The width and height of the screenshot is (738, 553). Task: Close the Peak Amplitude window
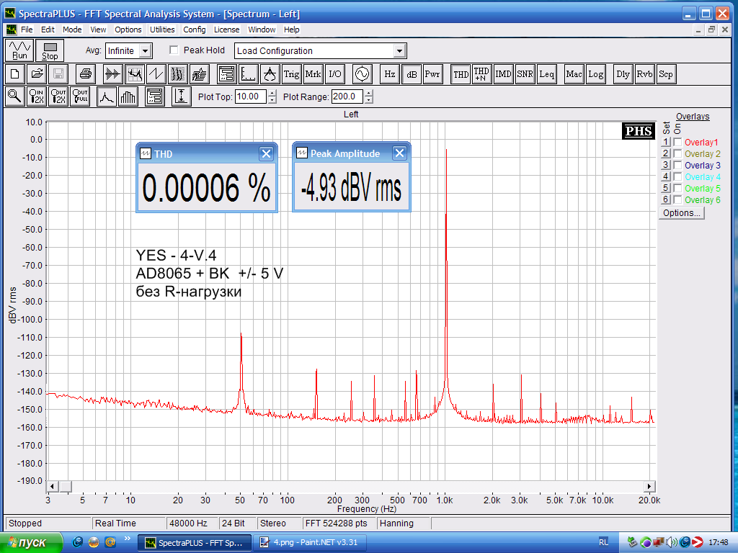tap(399, 153)
